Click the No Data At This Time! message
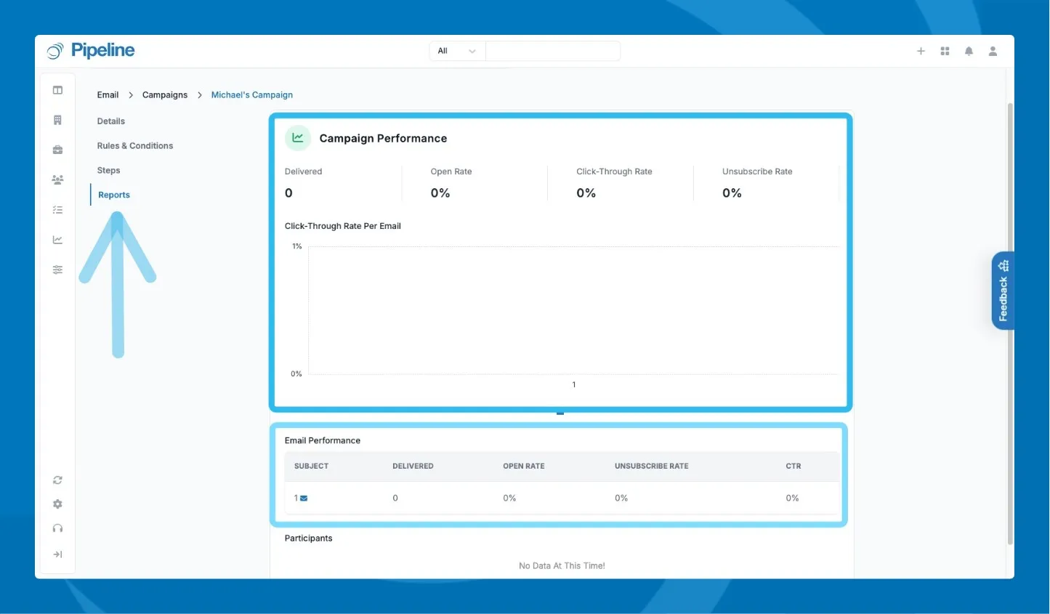Screen dimensions: 1050x614 pos(562,566)
